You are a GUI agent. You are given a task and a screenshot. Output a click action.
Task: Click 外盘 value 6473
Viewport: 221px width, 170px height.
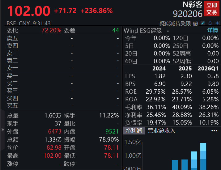[55, 131]
